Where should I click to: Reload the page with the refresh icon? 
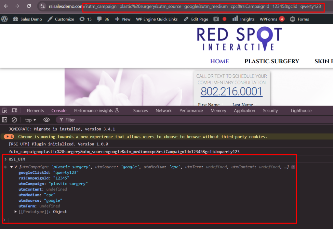(29, 6)
